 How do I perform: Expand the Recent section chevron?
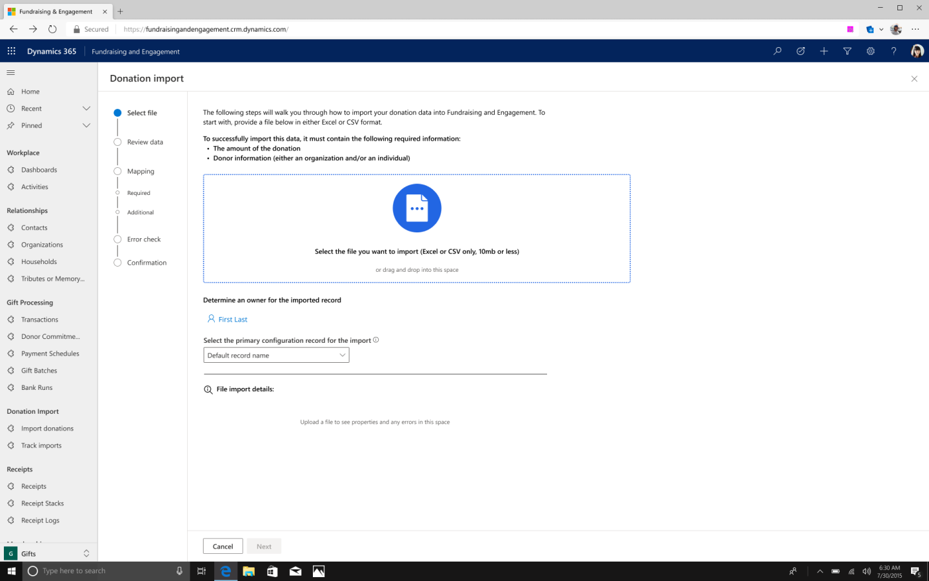(86, 108)
